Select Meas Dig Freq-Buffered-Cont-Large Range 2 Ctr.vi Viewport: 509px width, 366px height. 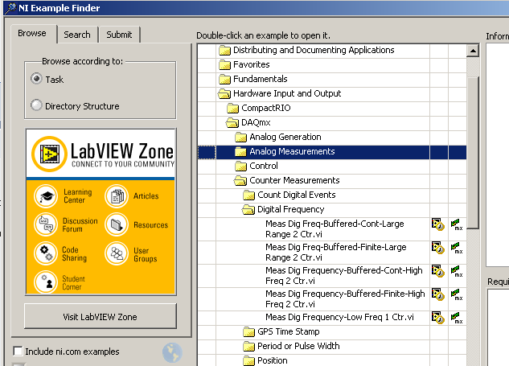click(335, 229)
